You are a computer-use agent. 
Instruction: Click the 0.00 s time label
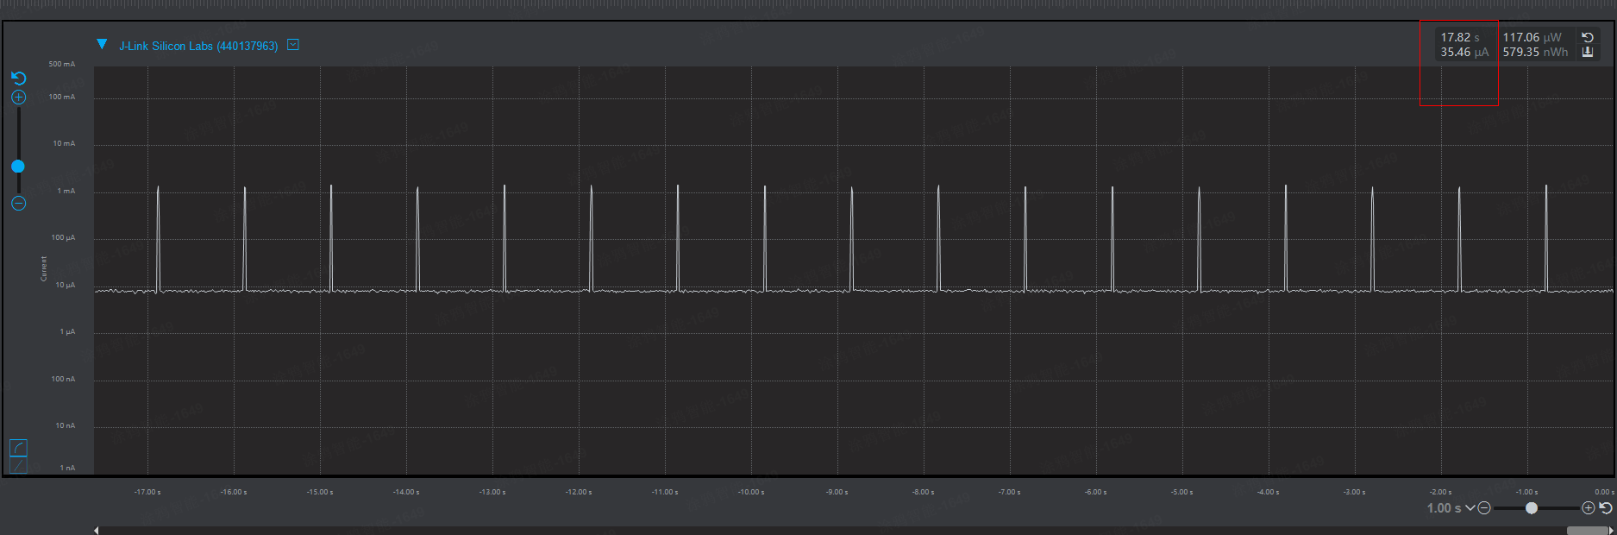(x=1605, y=492)
